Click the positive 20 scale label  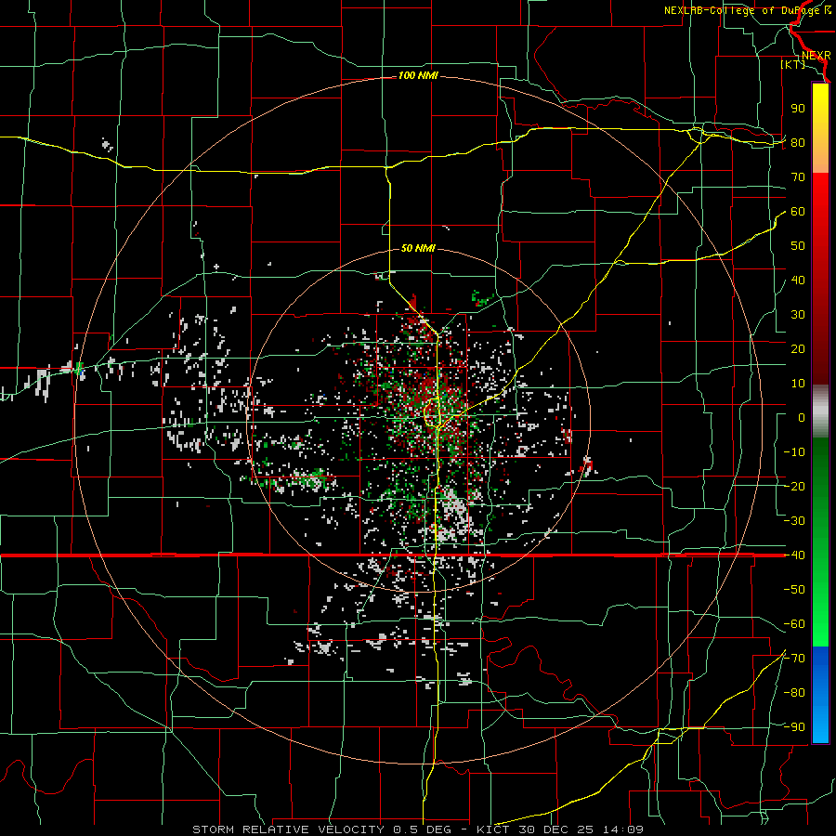coord(798,349)
